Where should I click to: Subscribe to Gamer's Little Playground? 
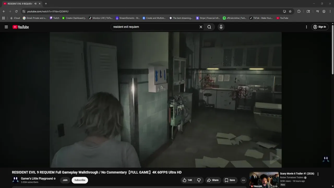[x=80, y=180]
